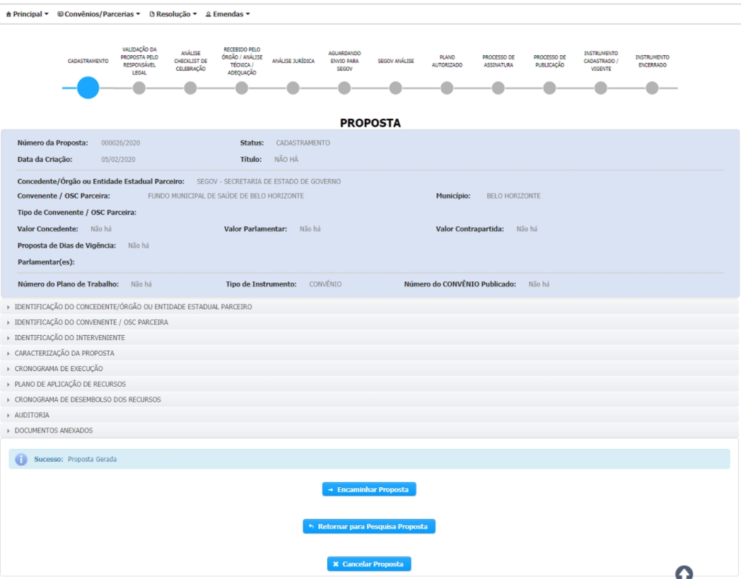This screenshot has height=579, width=741.
Task: Expand Identificação do Convenente / OSC Parceira section
Action: coord(91,322)
